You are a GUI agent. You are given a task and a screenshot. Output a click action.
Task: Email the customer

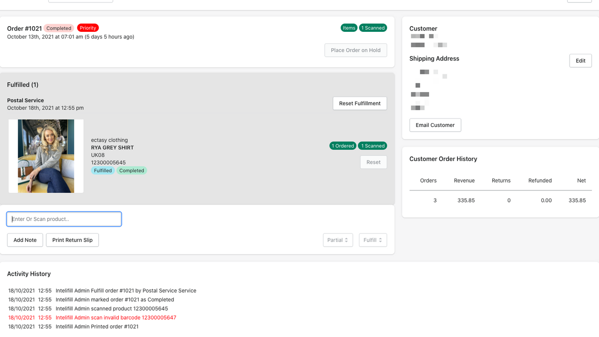click(x=435, y=125)
